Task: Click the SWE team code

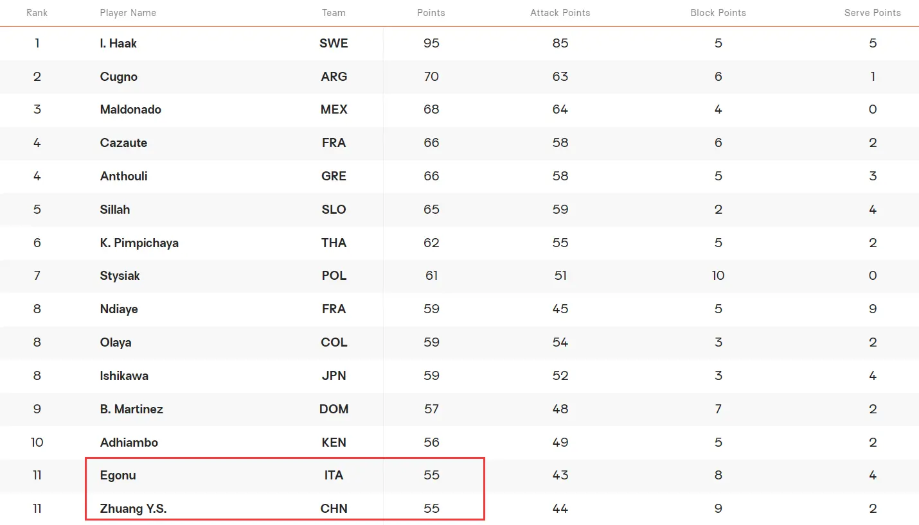Action: (x=334, y=43)
